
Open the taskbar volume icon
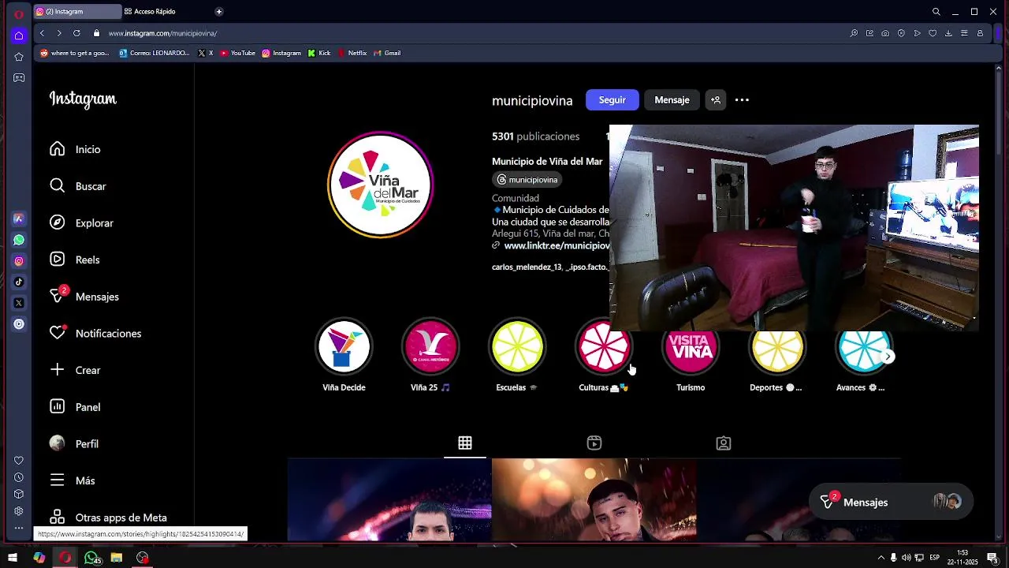pyautogui.click(x=907, y=558)
